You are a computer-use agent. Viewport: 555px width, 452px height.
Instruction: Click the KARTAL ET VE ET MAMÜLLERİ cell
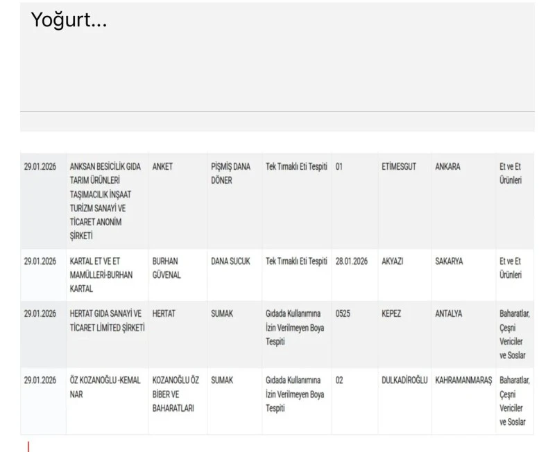105,275
